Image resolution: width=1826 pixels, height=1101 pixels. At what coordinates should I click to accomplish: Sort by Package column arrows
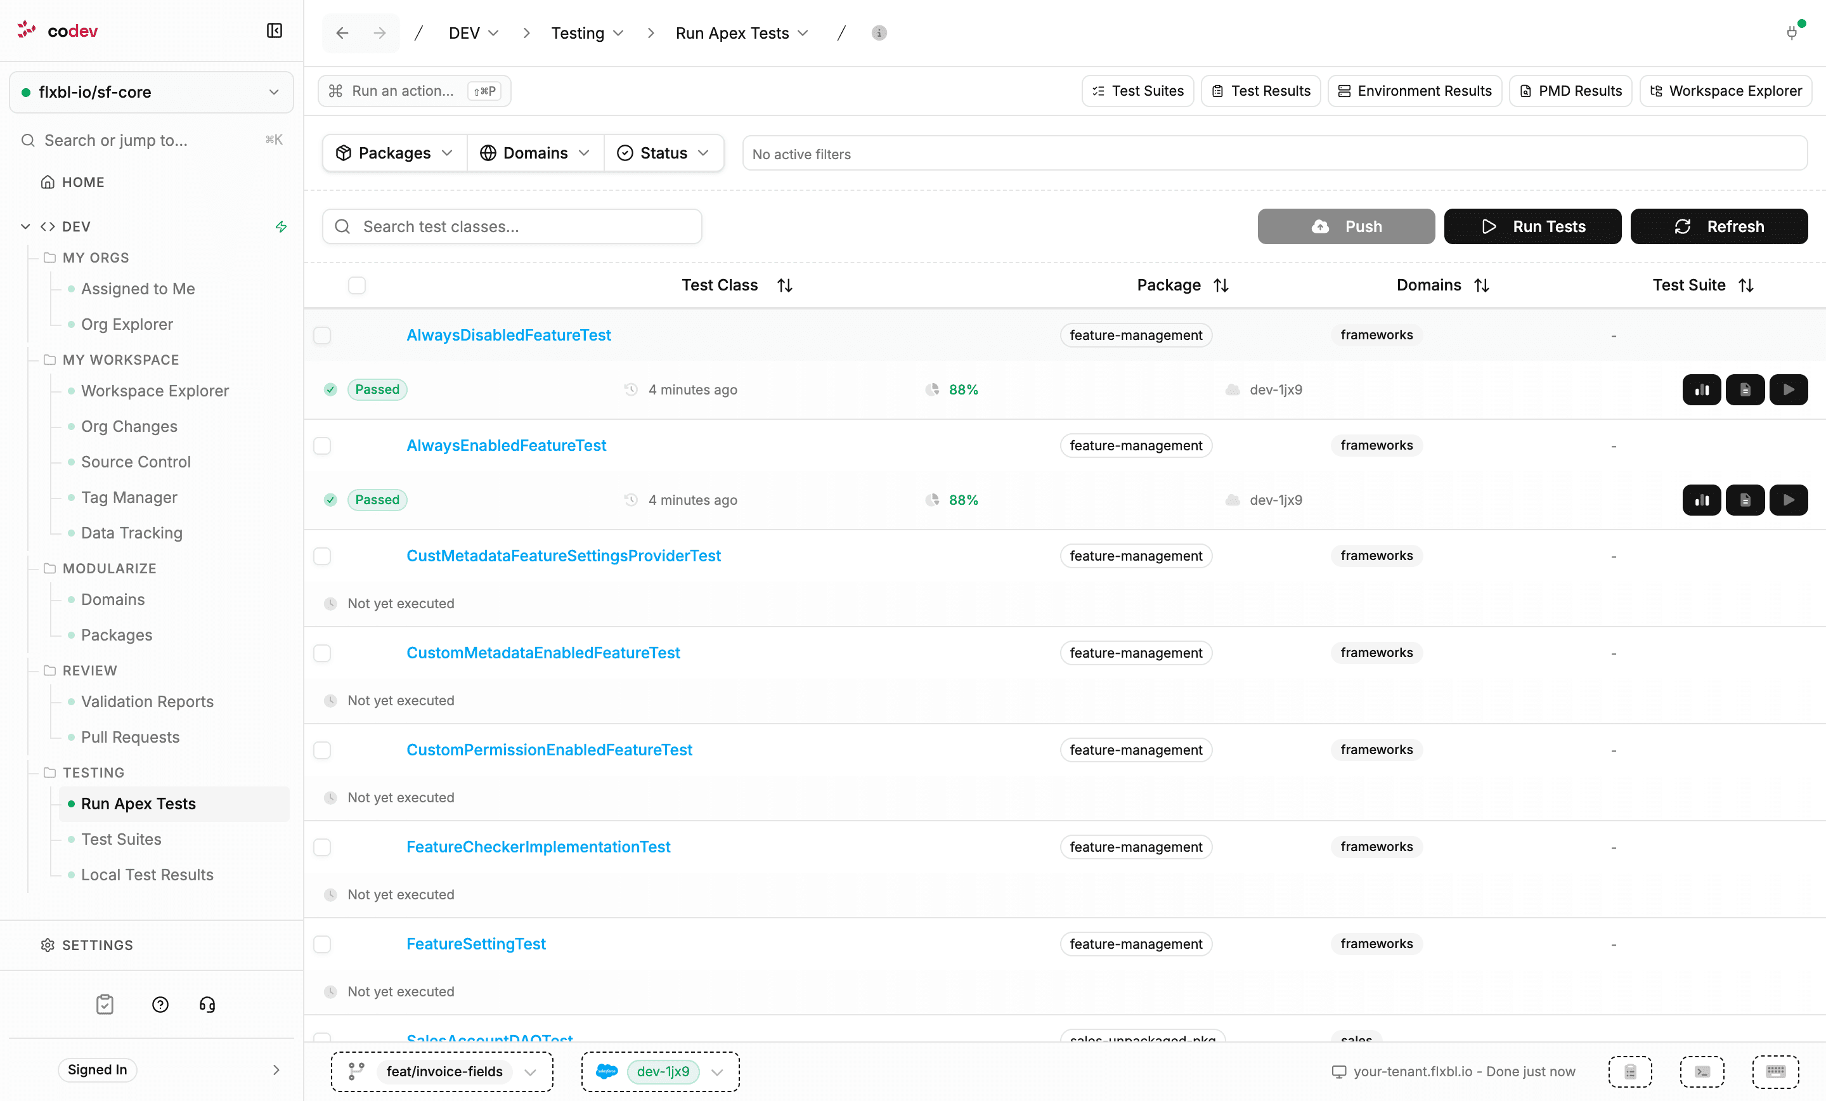[1221, 285]
